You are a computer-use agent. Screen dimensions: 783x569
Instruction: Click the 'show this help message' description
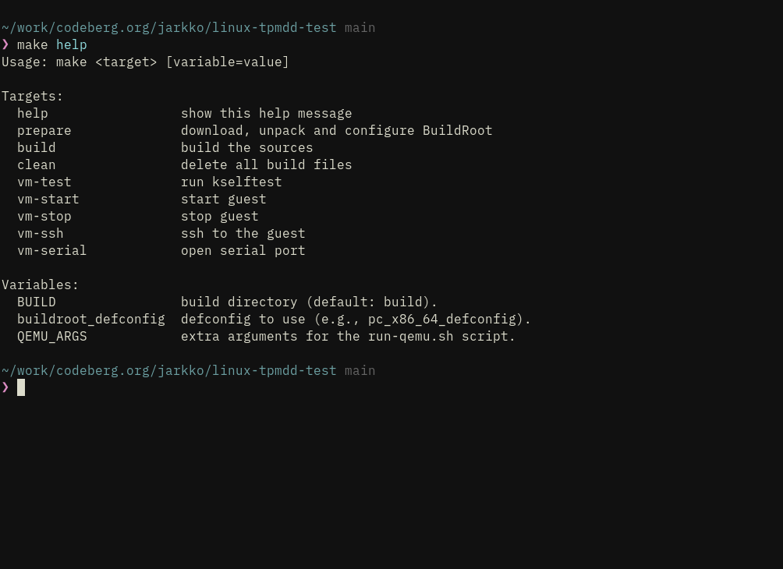266,114
